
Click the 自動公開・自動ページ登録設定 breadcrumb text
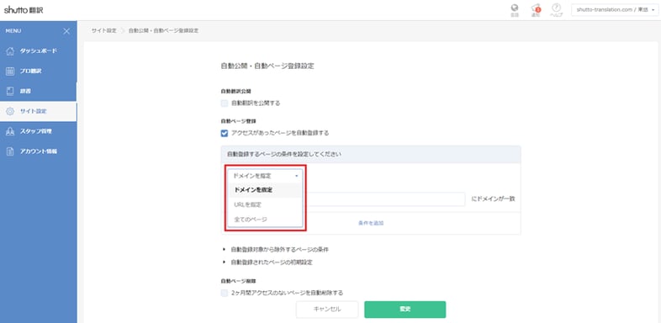tap(163, 31)
